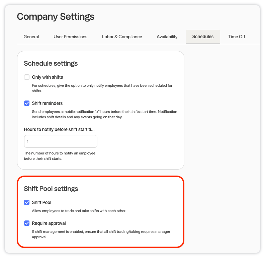The width and height of the screenshot is (265, 258).
Task: Untick the Require approval checkbox
Action: click(x=27, y=223)
